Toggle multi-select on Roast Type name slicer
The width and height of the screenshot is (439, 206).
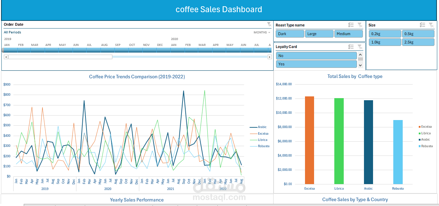pyautogui.click(x=351, y=25)
